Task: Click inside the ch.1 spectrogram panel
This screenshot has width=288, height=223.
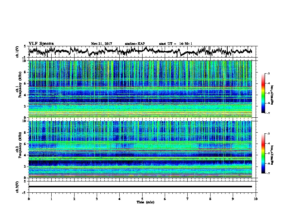Action: click(140, 89)
